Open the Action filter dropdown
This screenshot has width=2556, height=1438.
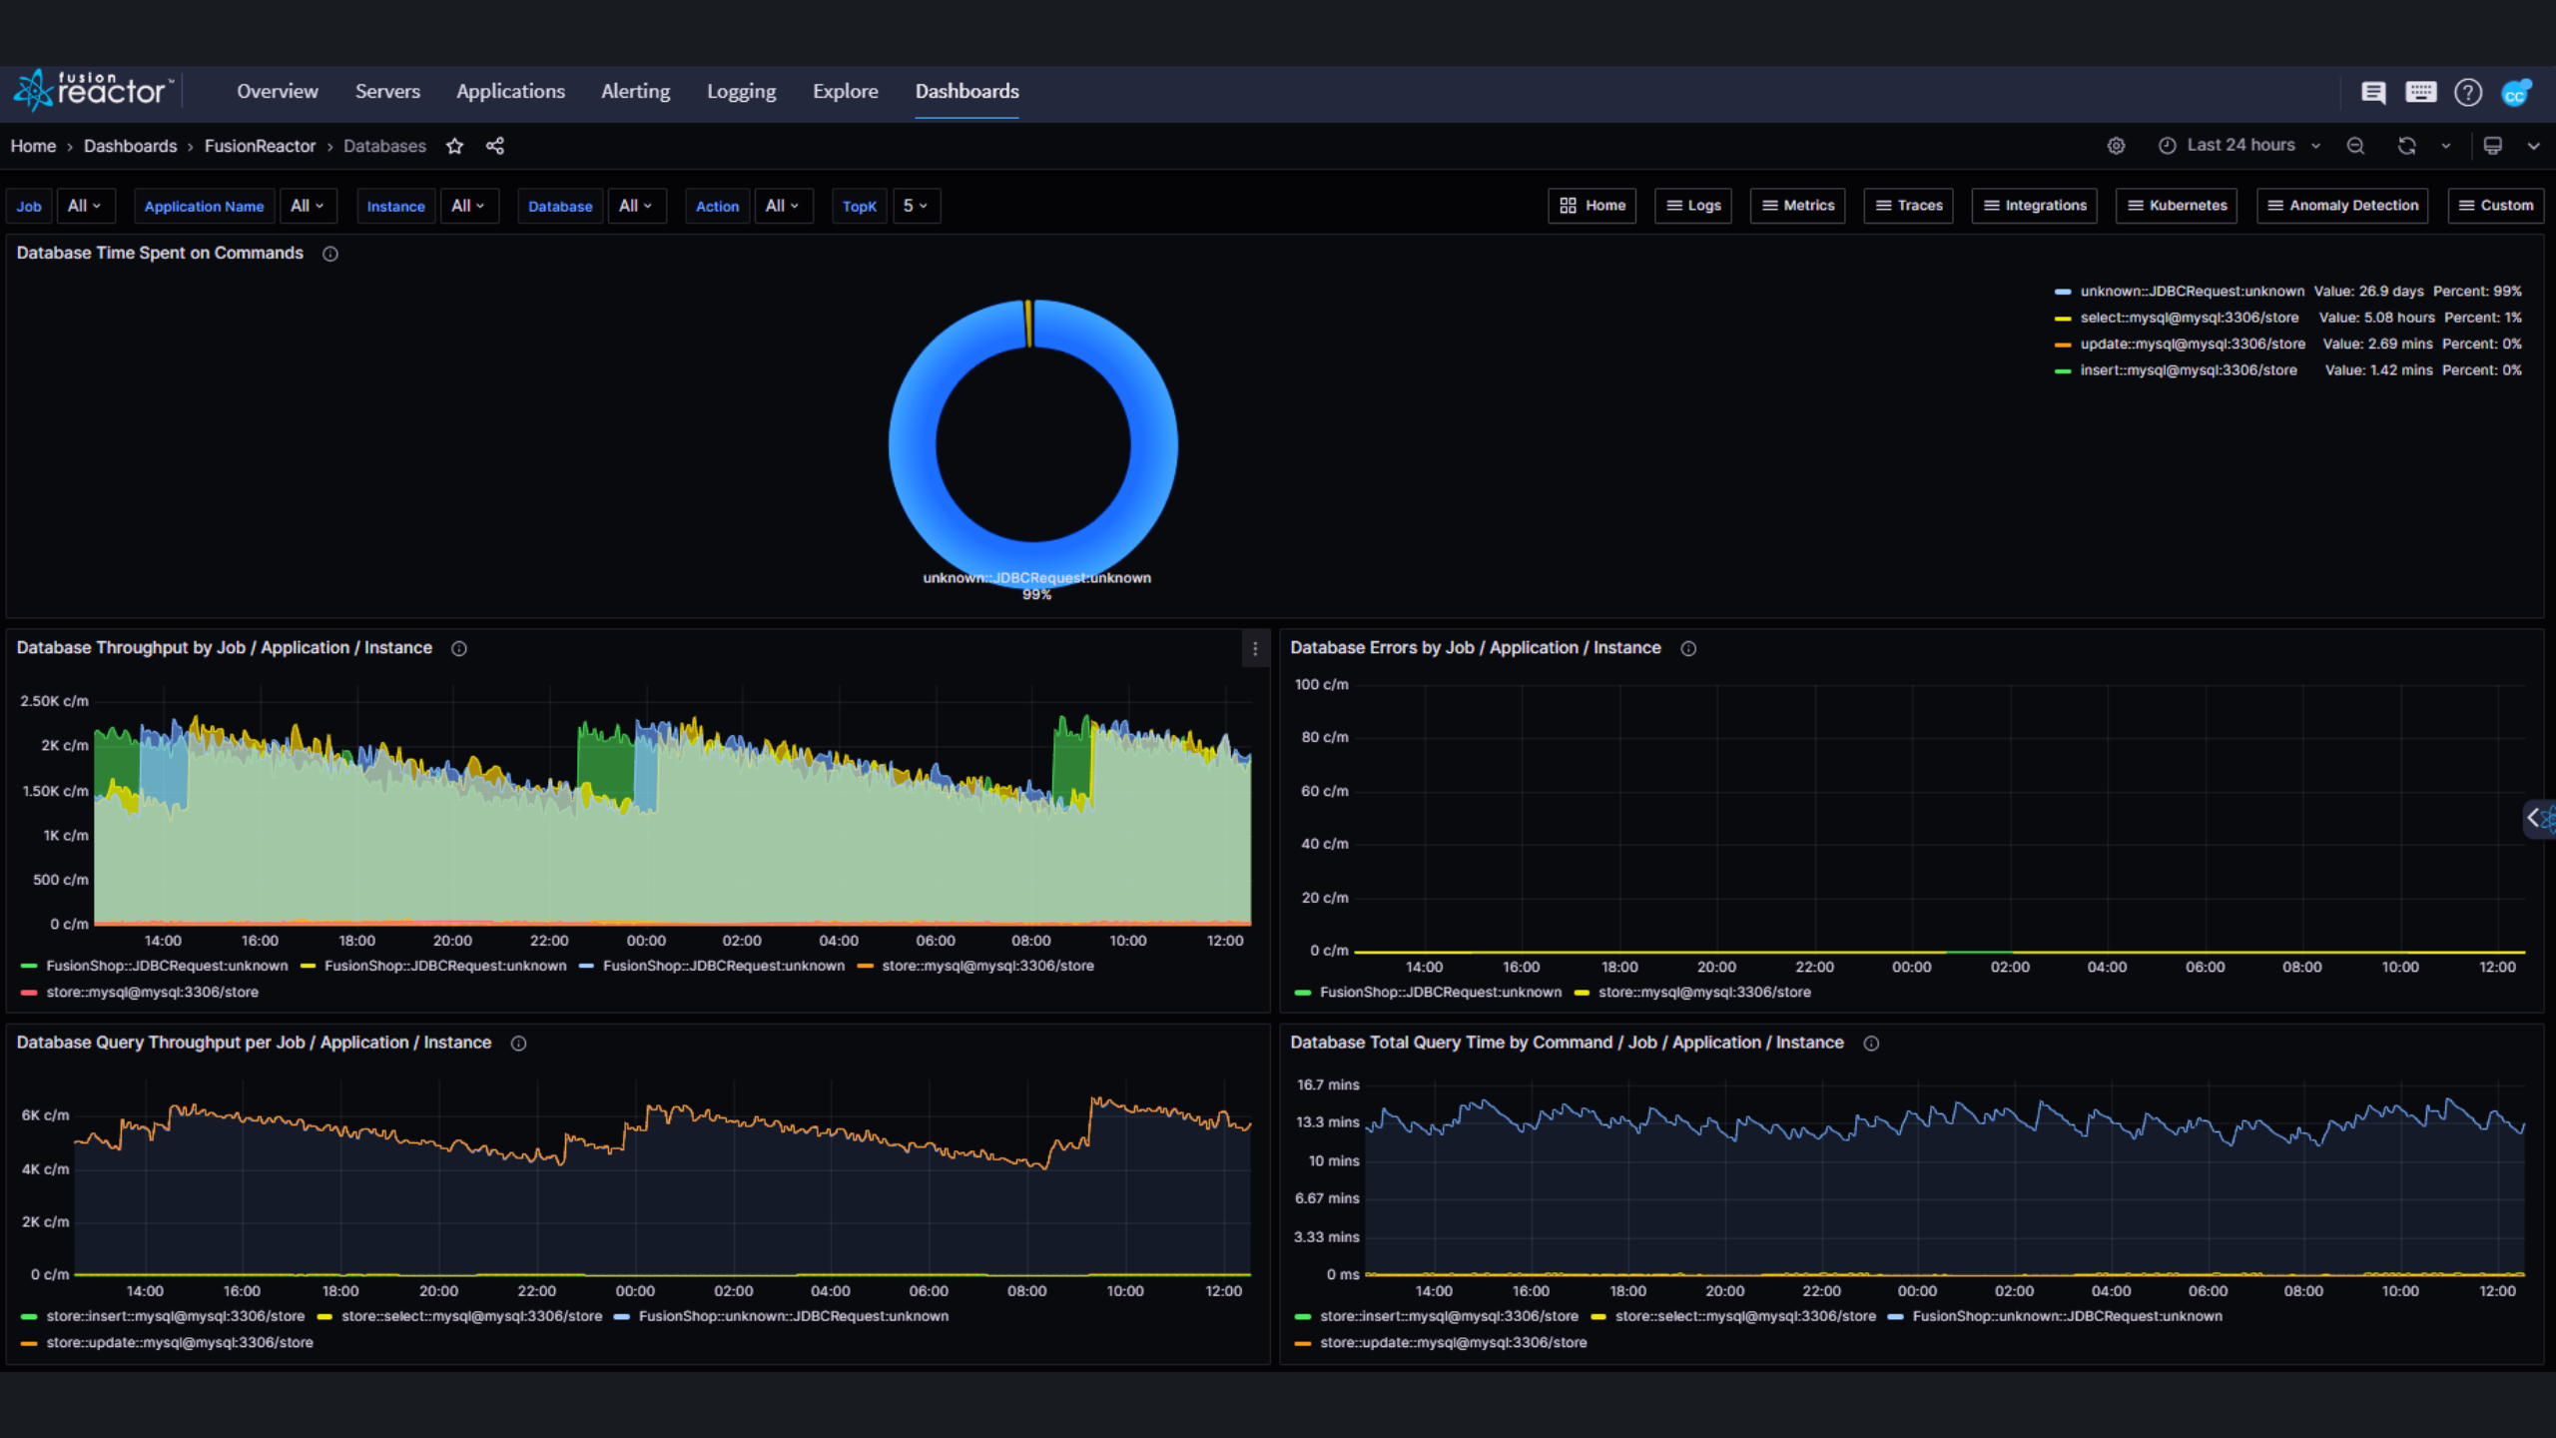(783, 206)
